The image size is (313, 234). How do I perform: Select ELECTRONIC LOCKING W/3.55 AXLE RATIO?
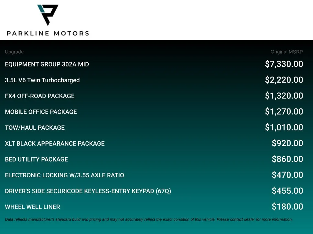pos(64,175)
